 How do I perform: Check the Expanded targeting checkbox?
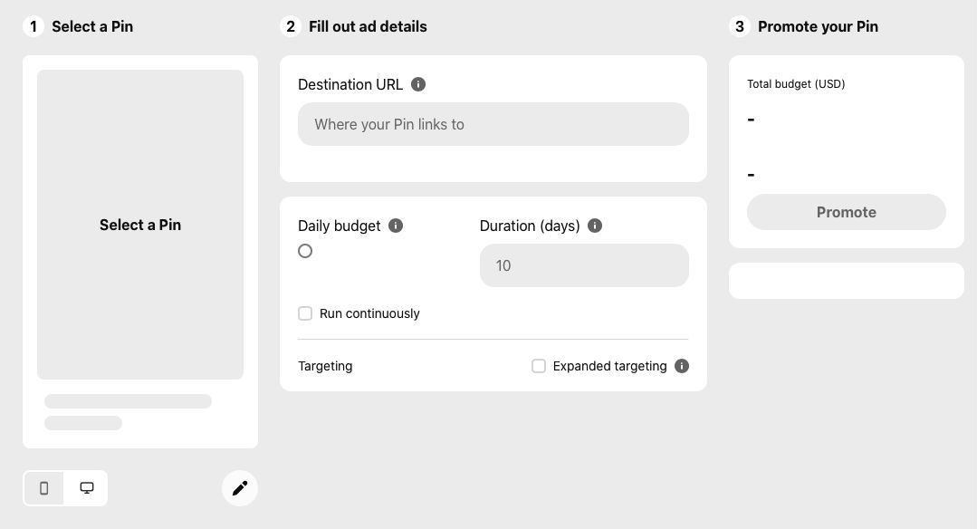click(x=539, y=366)
